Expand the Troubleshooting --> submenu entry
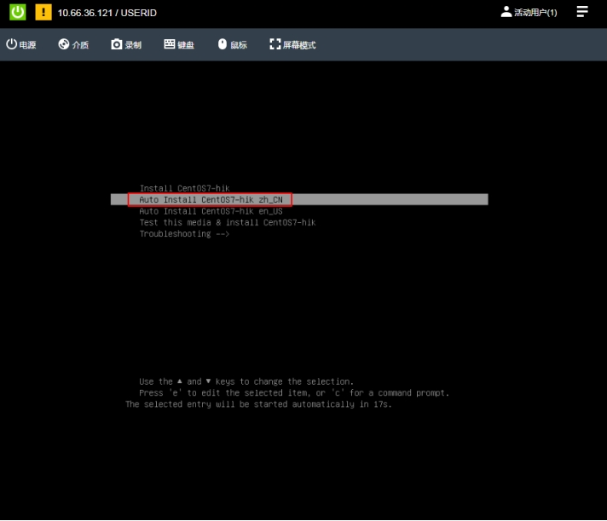This screenshot has height=521, width=607. [x=184, y=234]
